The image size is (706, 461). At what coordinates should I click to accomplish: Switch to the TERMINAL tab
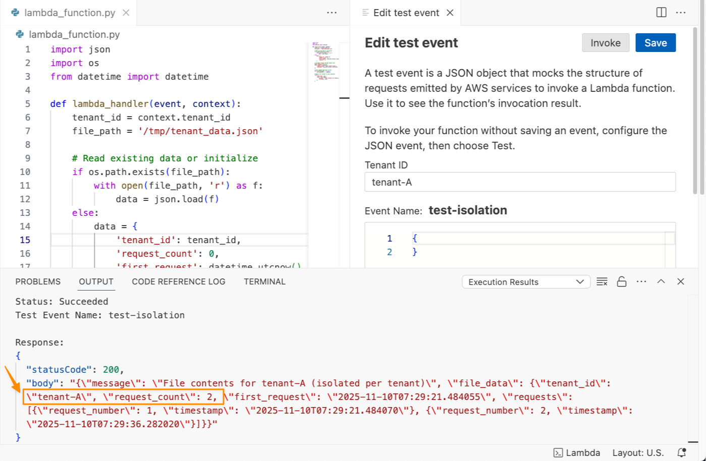264,281
